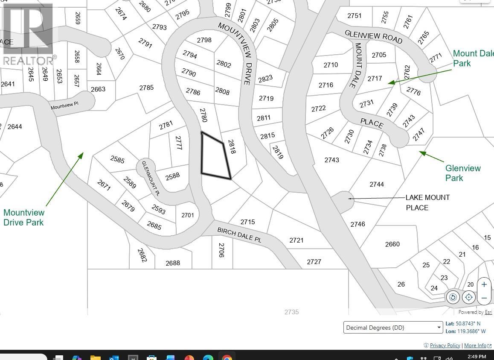The height and width of the screenshot is (360, 494).
Task: Click parcel number 2710
Action: pos(331,64)
